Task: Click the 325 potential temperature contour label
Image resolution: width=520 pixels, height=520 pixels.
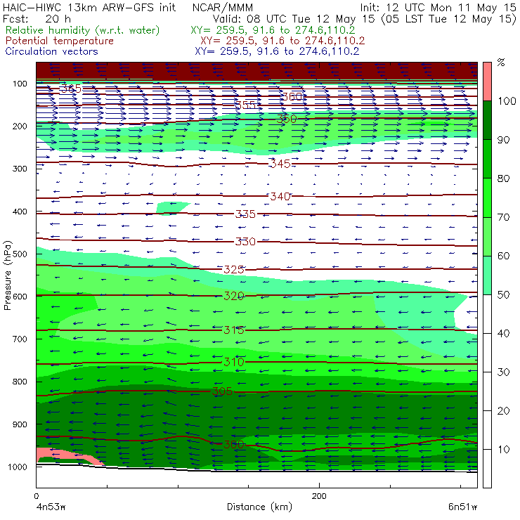Action: [x=234, y=270]
